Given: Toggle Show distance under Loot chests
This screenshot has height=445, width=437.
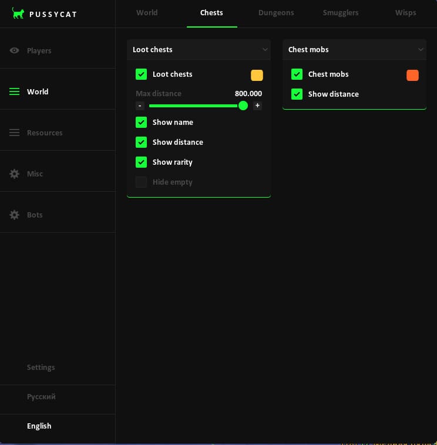Looking at the screenshot, I should [x=142, y=142].
